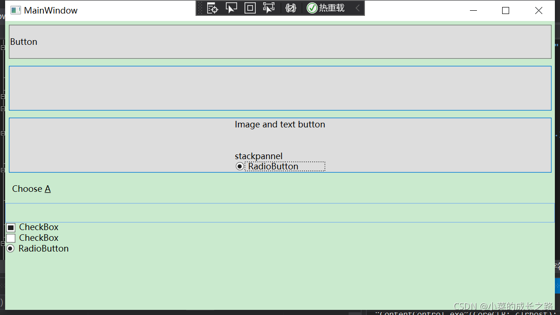Click the MainWindow title bar application icon
Image resolution: width=560 pixels, height=315 pixels.
[x=15, y=10]
